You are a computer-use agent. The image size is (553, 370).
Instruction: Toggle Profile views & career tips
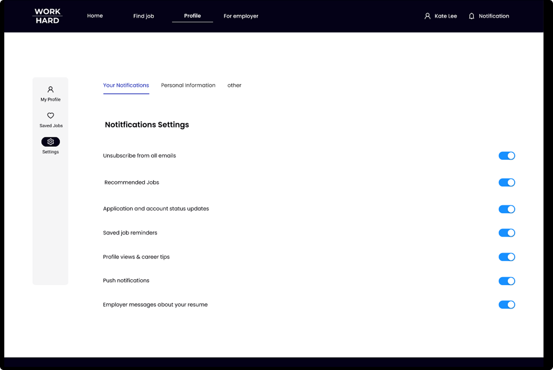[506, 257]
